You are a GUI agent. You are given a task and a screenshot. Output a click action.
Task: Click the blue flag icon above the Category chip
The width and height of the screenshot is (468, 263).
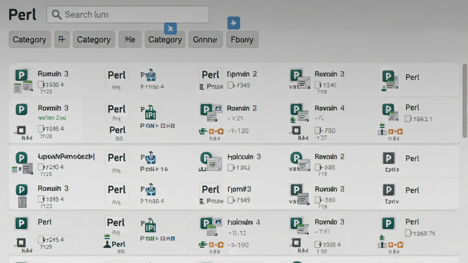[170, 28]
